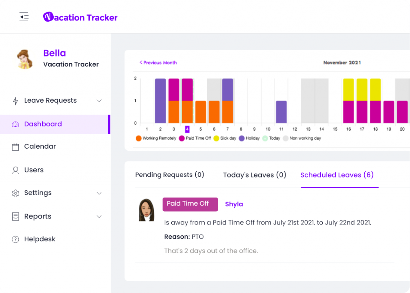
Task: Select the Dashboard speedometer icon
Action: tap(15, 124)
